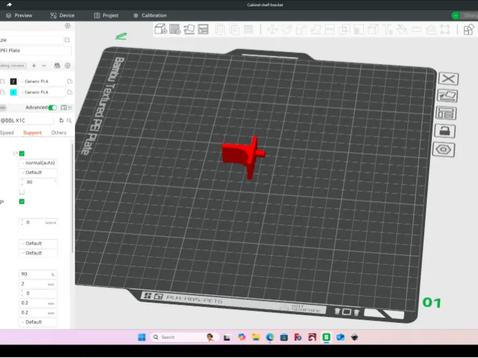
Task: Click the plate lock icon
Action: coord(445,131)
